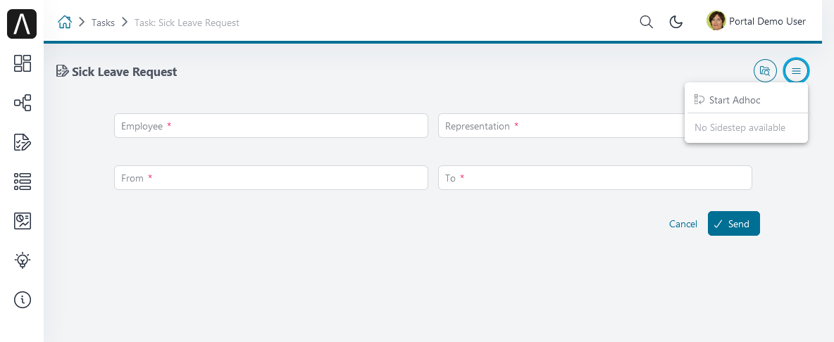Open the info icon in sidebar
Screen dimensions: 834x342
[x=23, y=300]
